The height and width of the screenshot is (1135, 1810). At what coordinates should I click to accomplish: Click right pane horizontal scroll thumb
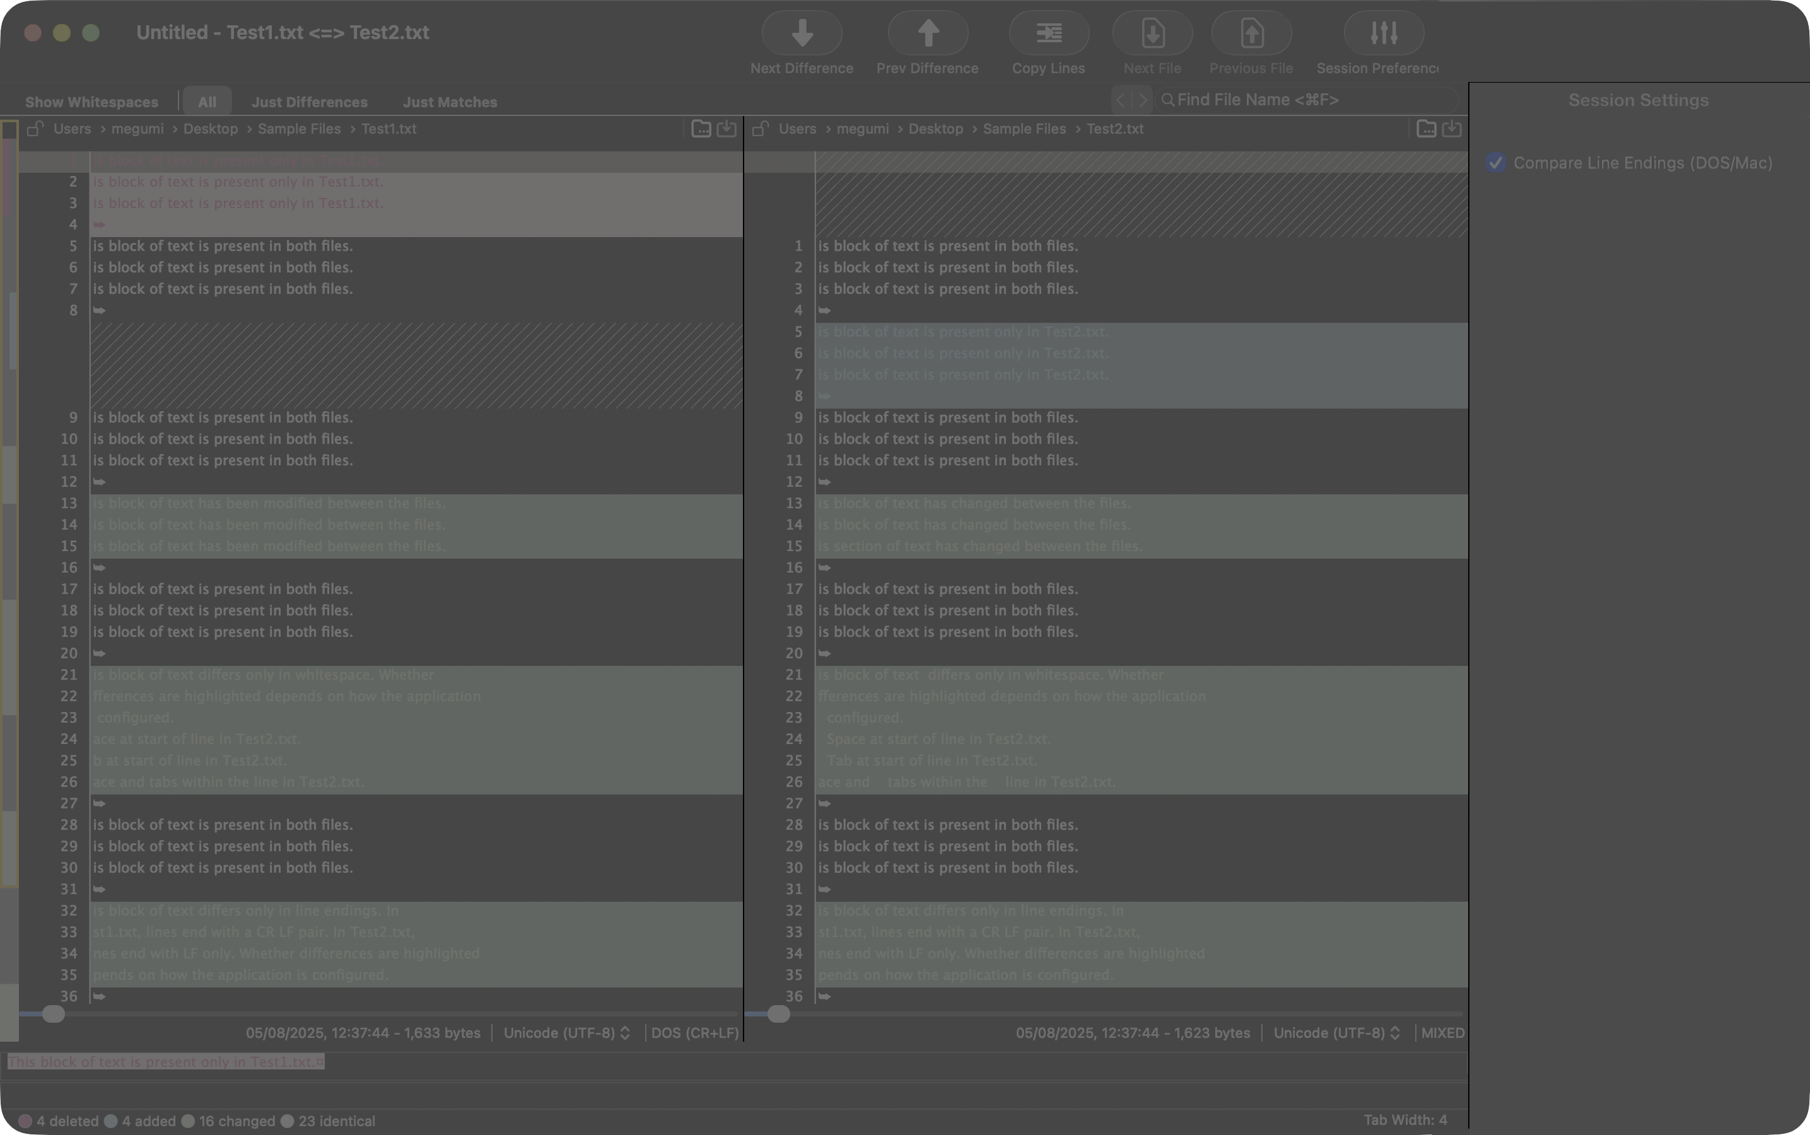coord(778,1014)
